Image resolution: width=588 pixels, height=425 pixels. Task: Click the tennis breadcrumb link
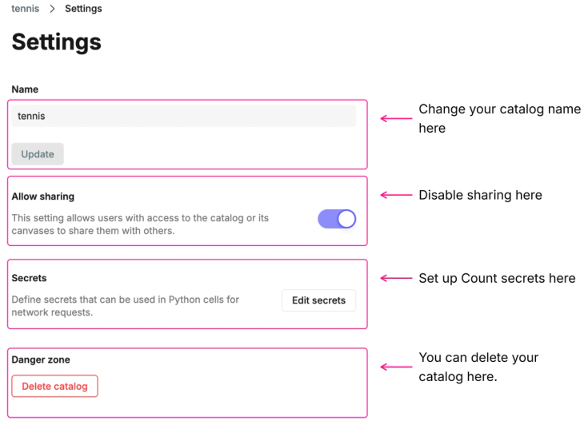(x=25, y=9)
